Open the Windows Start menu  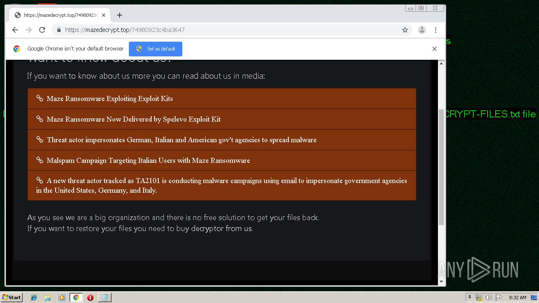click(x=12, y=298)
